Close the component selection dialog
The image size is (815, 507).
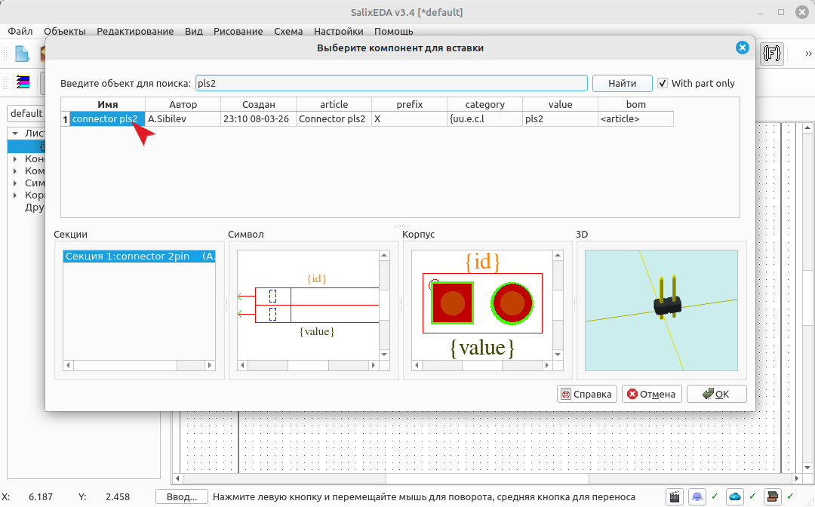coord(743,48)
